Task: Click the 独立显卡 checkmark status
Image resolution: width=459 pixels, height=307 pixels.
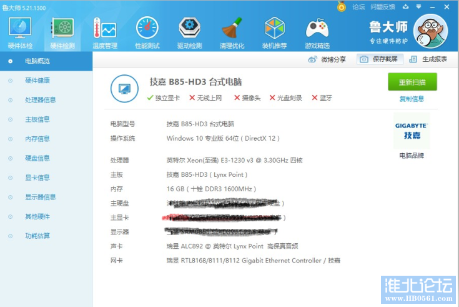Action: pos(164,98)
